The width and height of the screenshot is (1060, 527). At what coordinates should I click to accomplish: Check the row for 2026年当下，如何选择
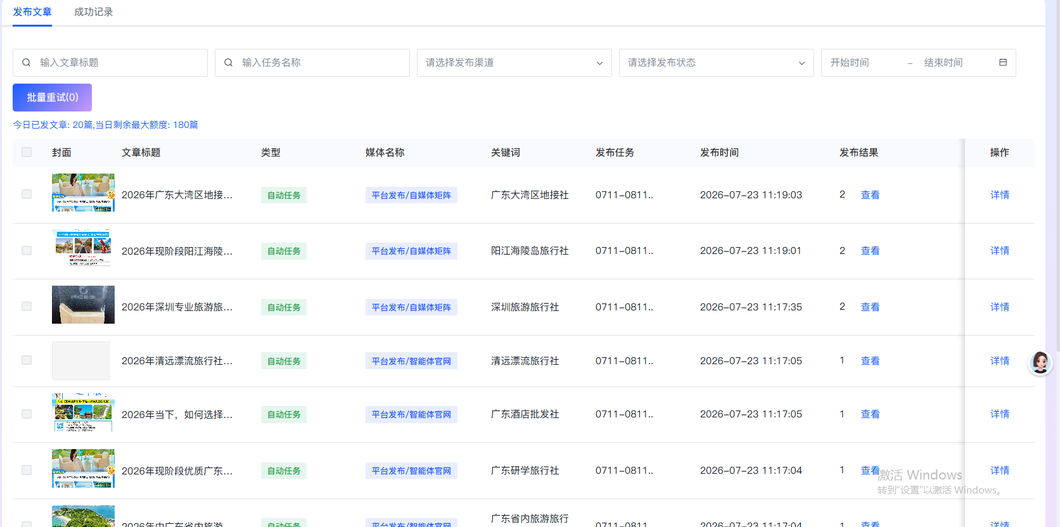click(x=27, y=414)
